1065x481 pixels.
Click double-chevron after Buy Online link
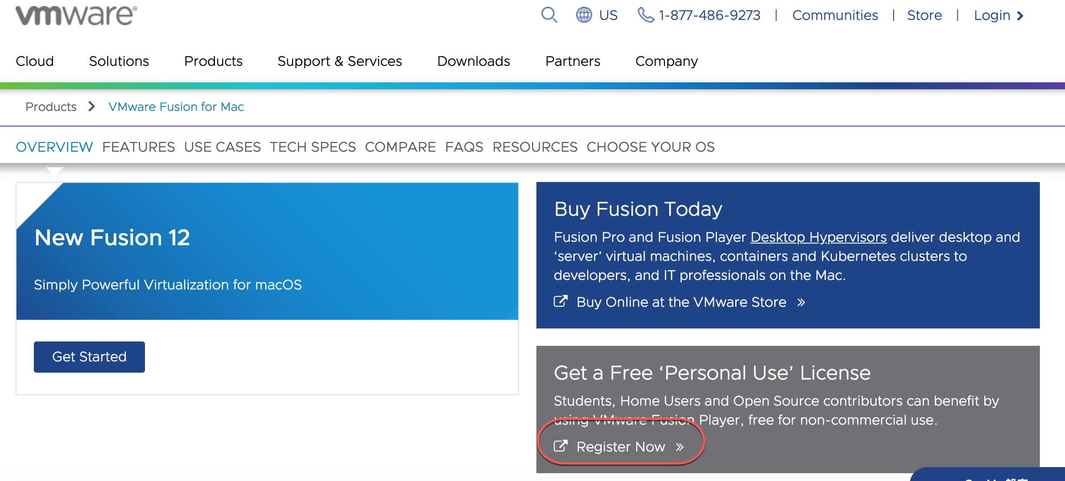(x=801, y=302)
